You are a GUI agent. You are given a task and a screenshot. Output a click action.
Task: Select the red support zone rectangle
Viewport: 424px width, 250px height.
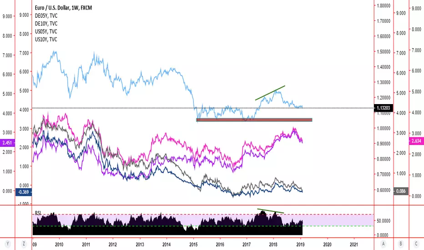pos(254,120)
